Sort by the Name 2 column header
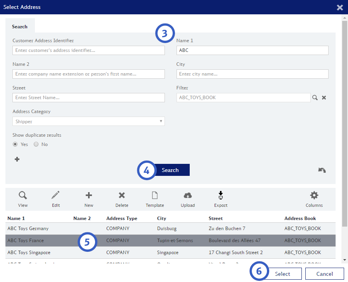348x282 pixels. click(82, 218)
